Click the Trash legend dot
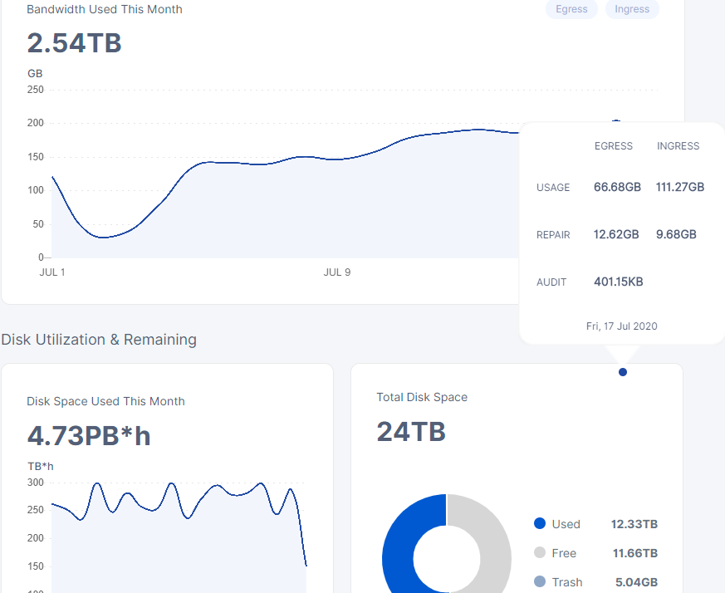 [x=540, y=581]
